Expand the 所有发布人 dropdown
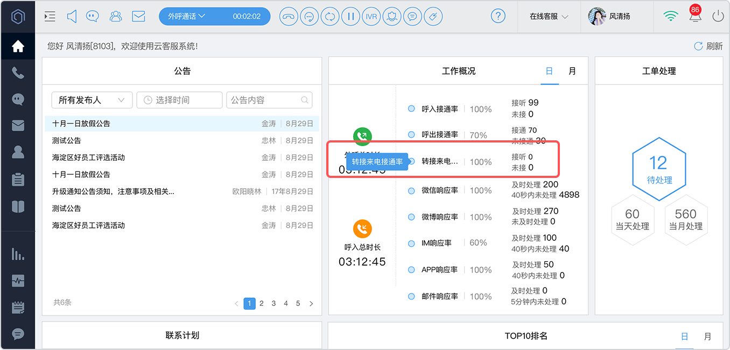This screenshot has width=730, height=350. pyautogui.click(x=92, y=100)
